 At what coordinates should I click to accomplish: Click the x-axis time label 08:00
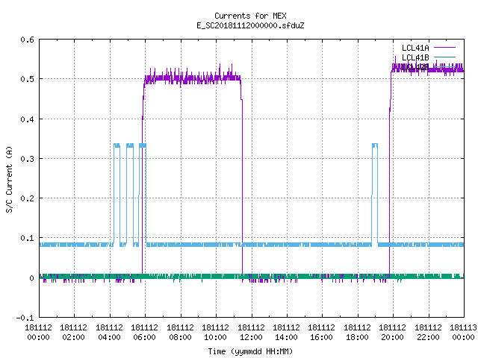click(x=180, y=337)
